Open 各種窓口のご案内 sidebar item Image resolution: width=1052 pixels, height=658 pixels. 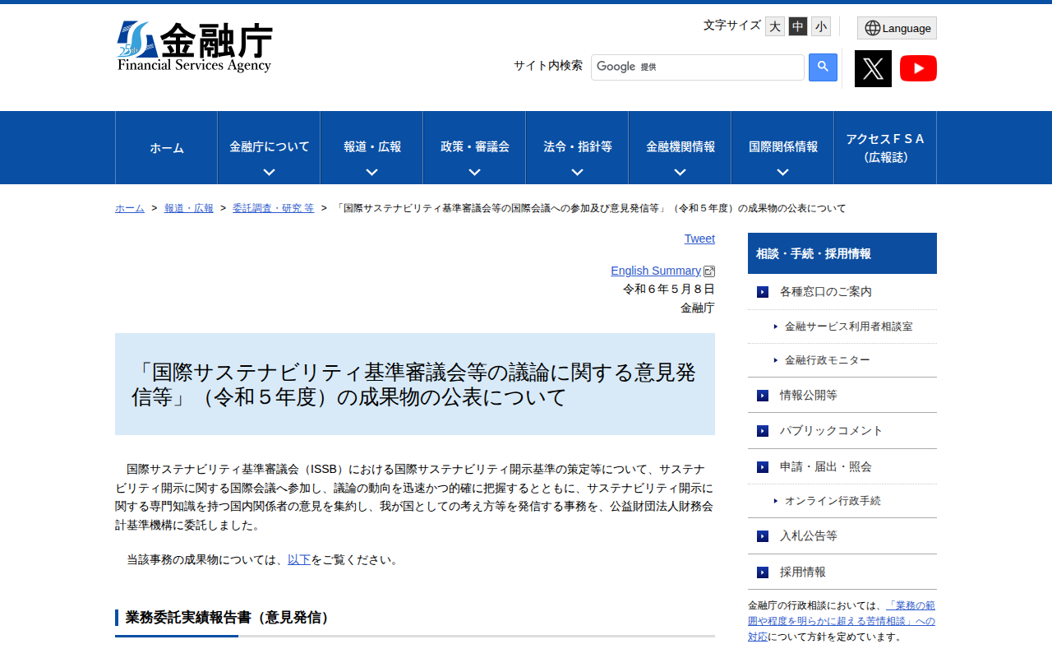tap(842, 292)
